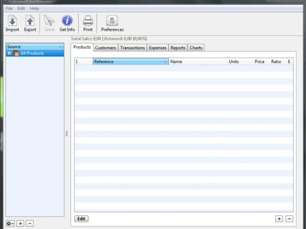
Task: Click the I column header
Action: [84, 61]
